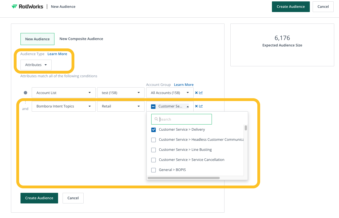Open the Attributes audience type dropdown
The image size is (339, 218).
coord(36,65)
